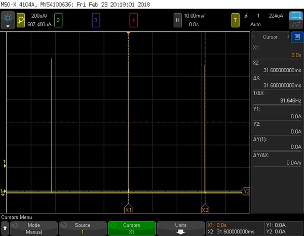304x236 pixels.
Task: Open the Source 1 softkey
Action: (x=83, y=228)
